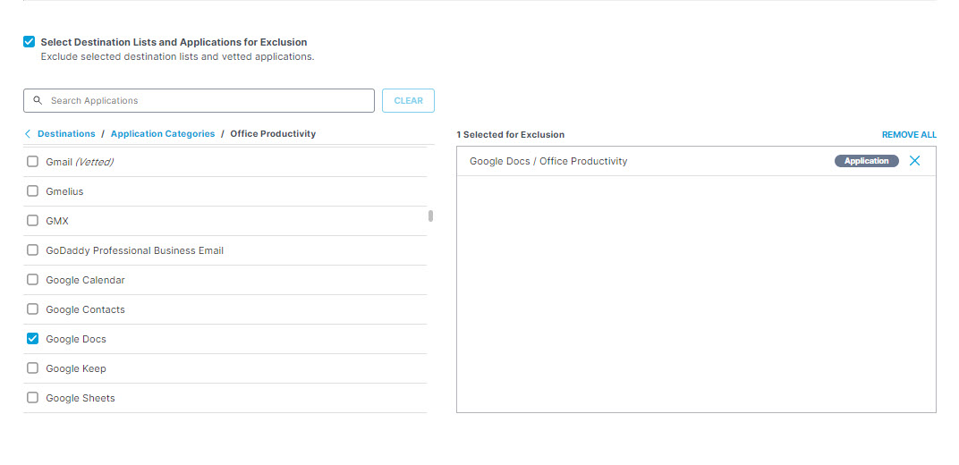Go to Destinations breadcrumb link
The width and height of the screenshot is (959, 465).
66,134
